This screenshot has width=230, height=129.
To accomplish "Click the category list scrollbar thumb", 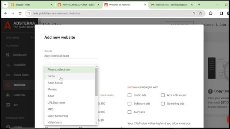I will tap(96, 82).
